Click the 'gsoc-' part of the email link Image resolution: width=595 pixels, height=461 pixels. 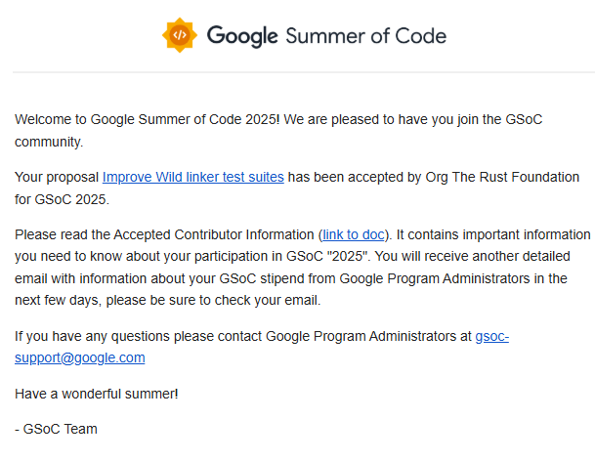coord(492,337)
